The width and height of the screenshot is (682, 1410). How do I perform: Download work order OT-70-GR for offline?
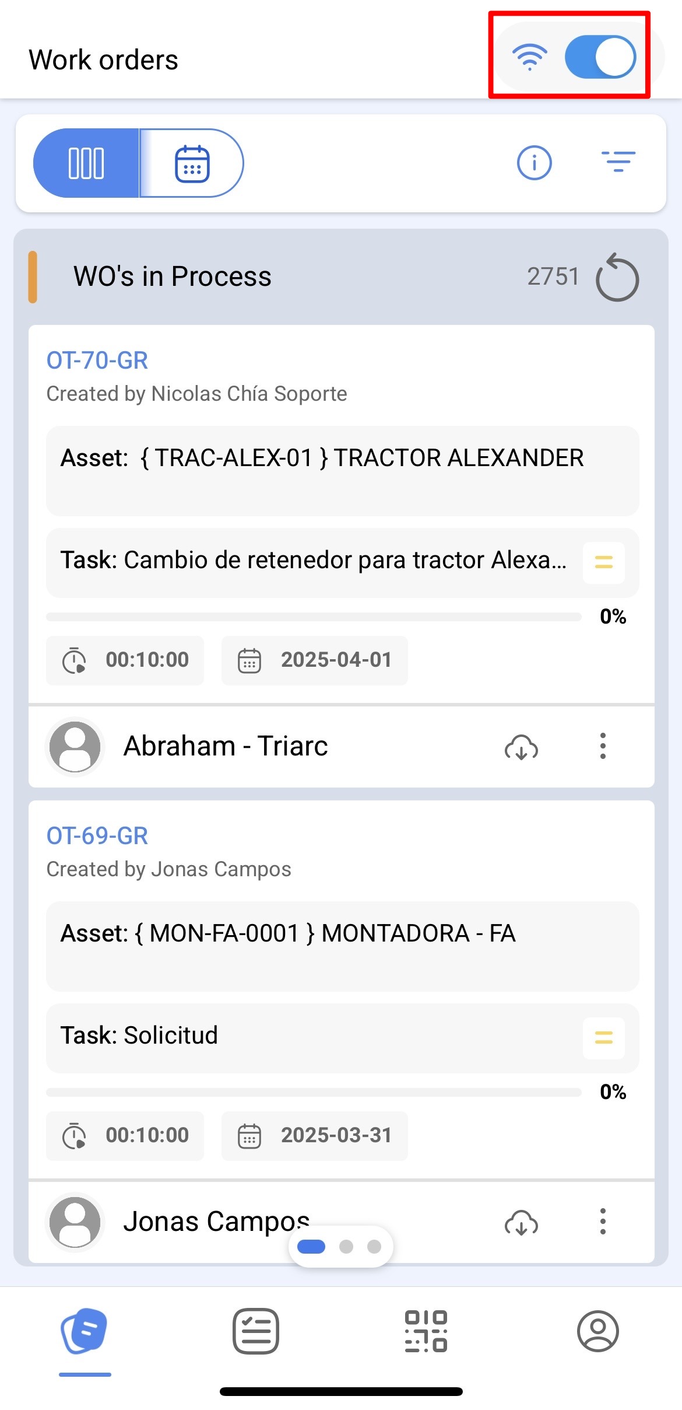[x=521, y=747]
